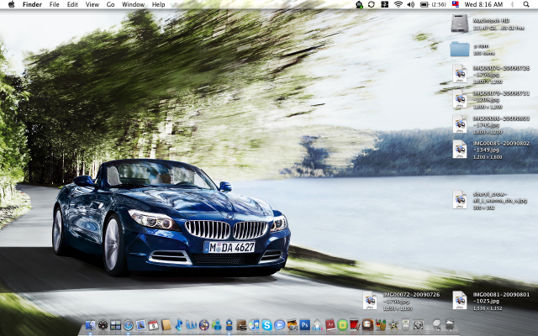
Task: Open Mail app in the Dock
Action: pos(141,325)
